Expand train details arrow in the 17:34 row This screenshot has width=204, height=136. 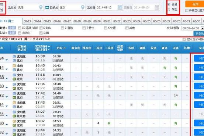(7, 87)
